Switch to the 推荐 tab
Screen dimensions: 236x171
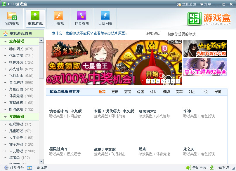102,92
